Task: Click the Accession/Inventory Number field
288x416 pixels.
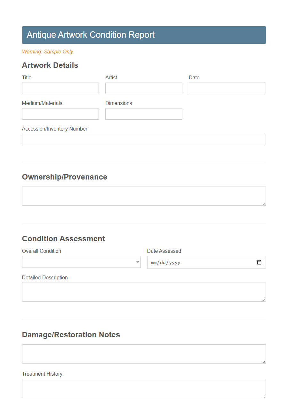Action: [144, 140]
